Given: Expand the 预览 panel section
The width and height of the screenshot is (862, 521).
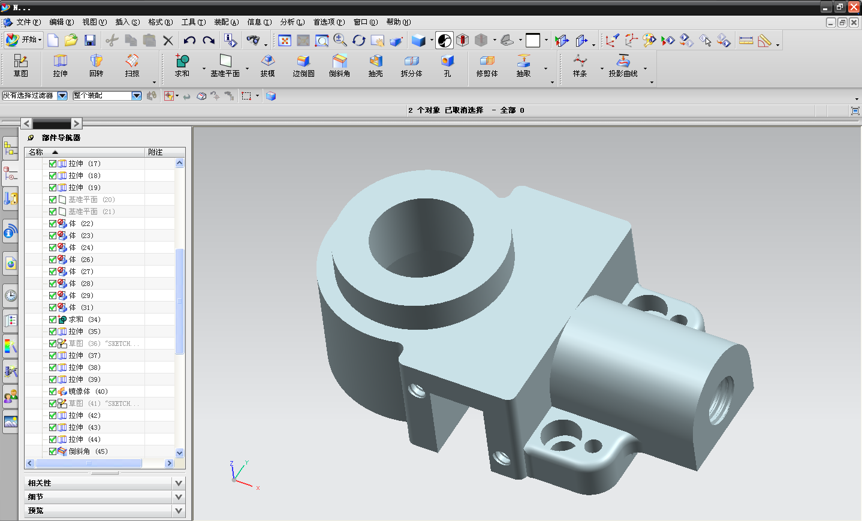Looking at the screenshot, I should [x=179, y=511].
